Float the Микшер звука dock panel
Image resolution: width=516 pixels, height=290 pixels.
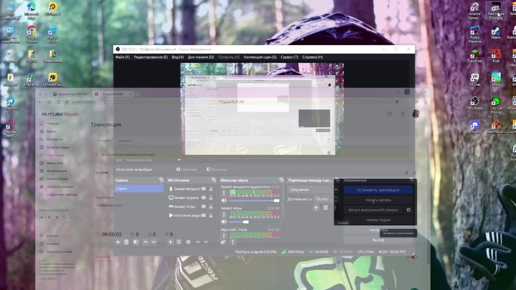click(281, 180)
